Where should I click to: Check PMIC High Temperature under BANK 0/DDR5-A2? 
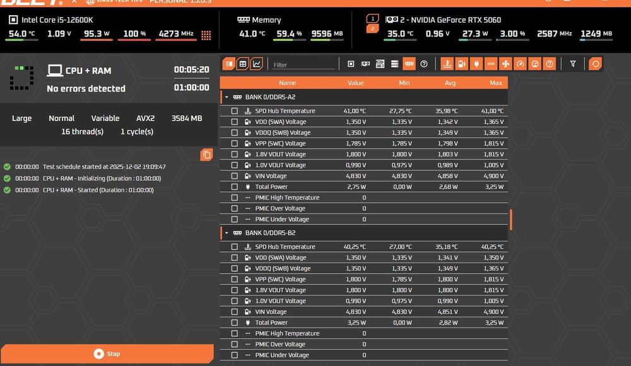click(x=234, y=198)
